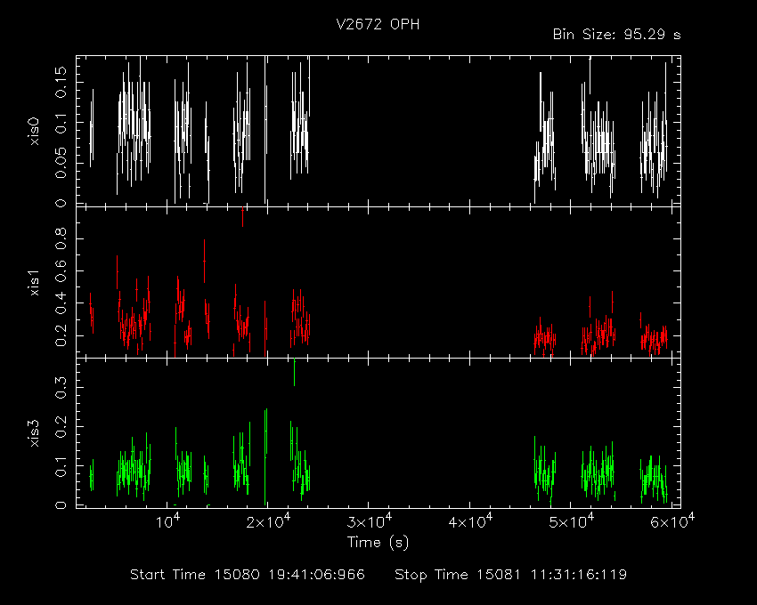
Task: Click the '0.4' tick on xis1 axis
Action: [61, 303]
